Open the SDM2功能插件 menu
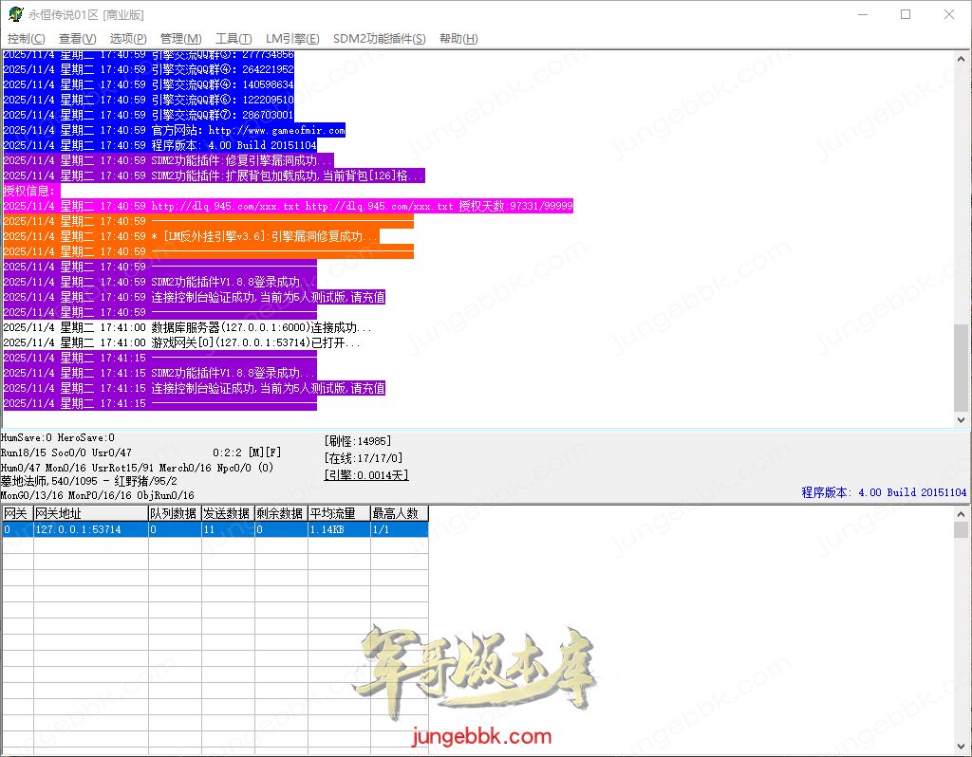The height and width of the screenshot is (757, 972). click(380, 39)
